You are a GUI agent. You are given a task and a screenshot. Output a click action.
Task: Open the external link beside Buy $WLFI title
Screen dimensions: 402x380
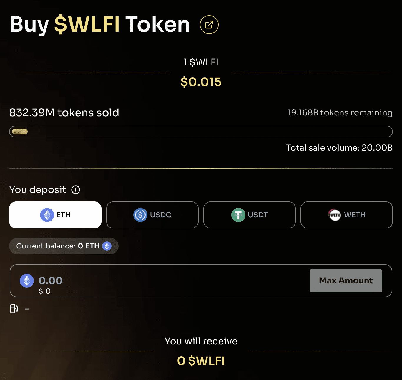coord(209,25)
